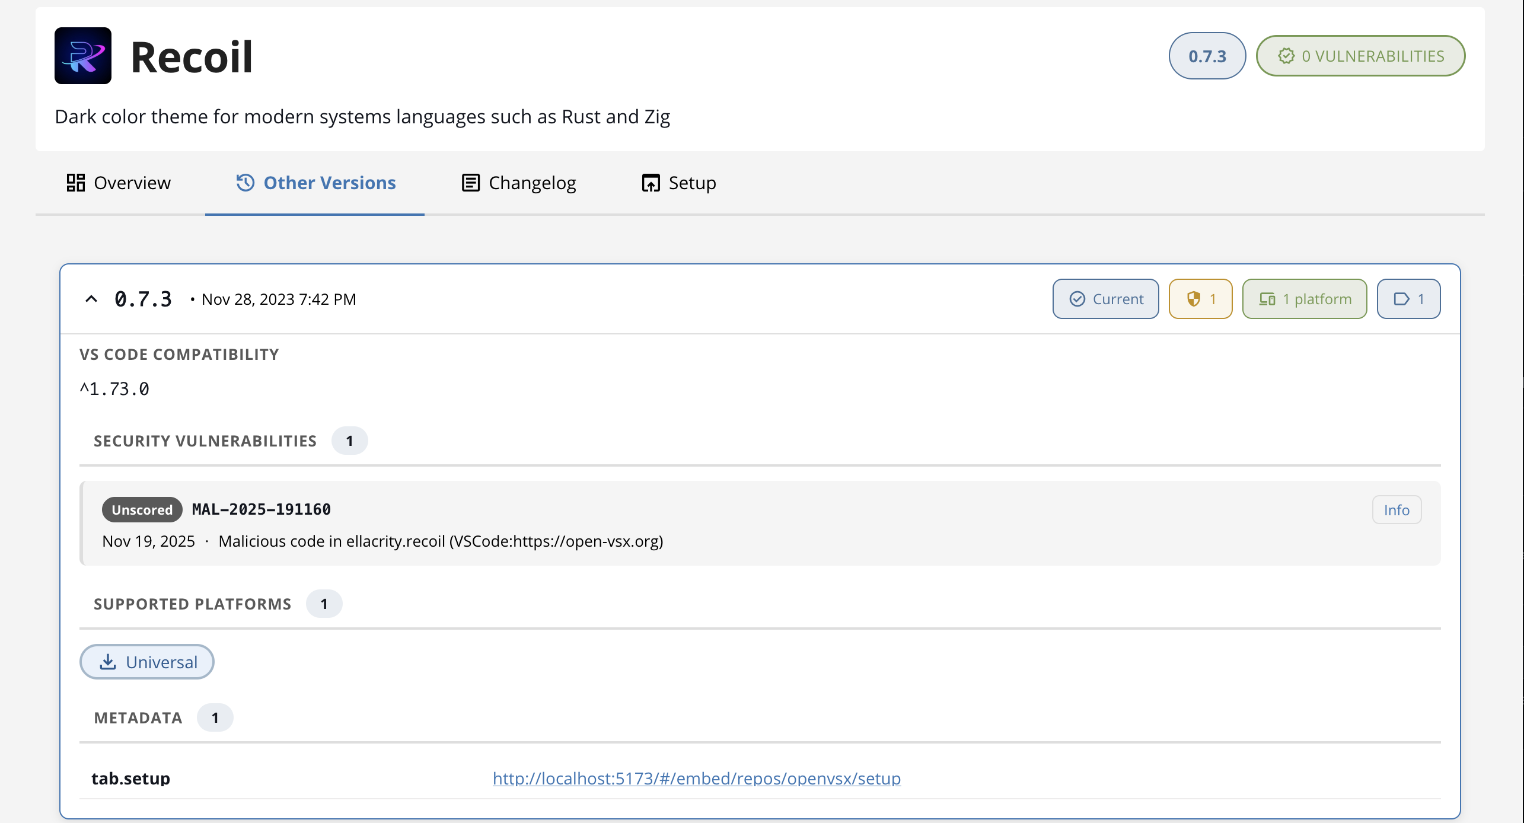Image resolution: width=1524 pixels, height=823 pixels.
Task: Open the tab.setup localhost link
Action: point(697,778)
